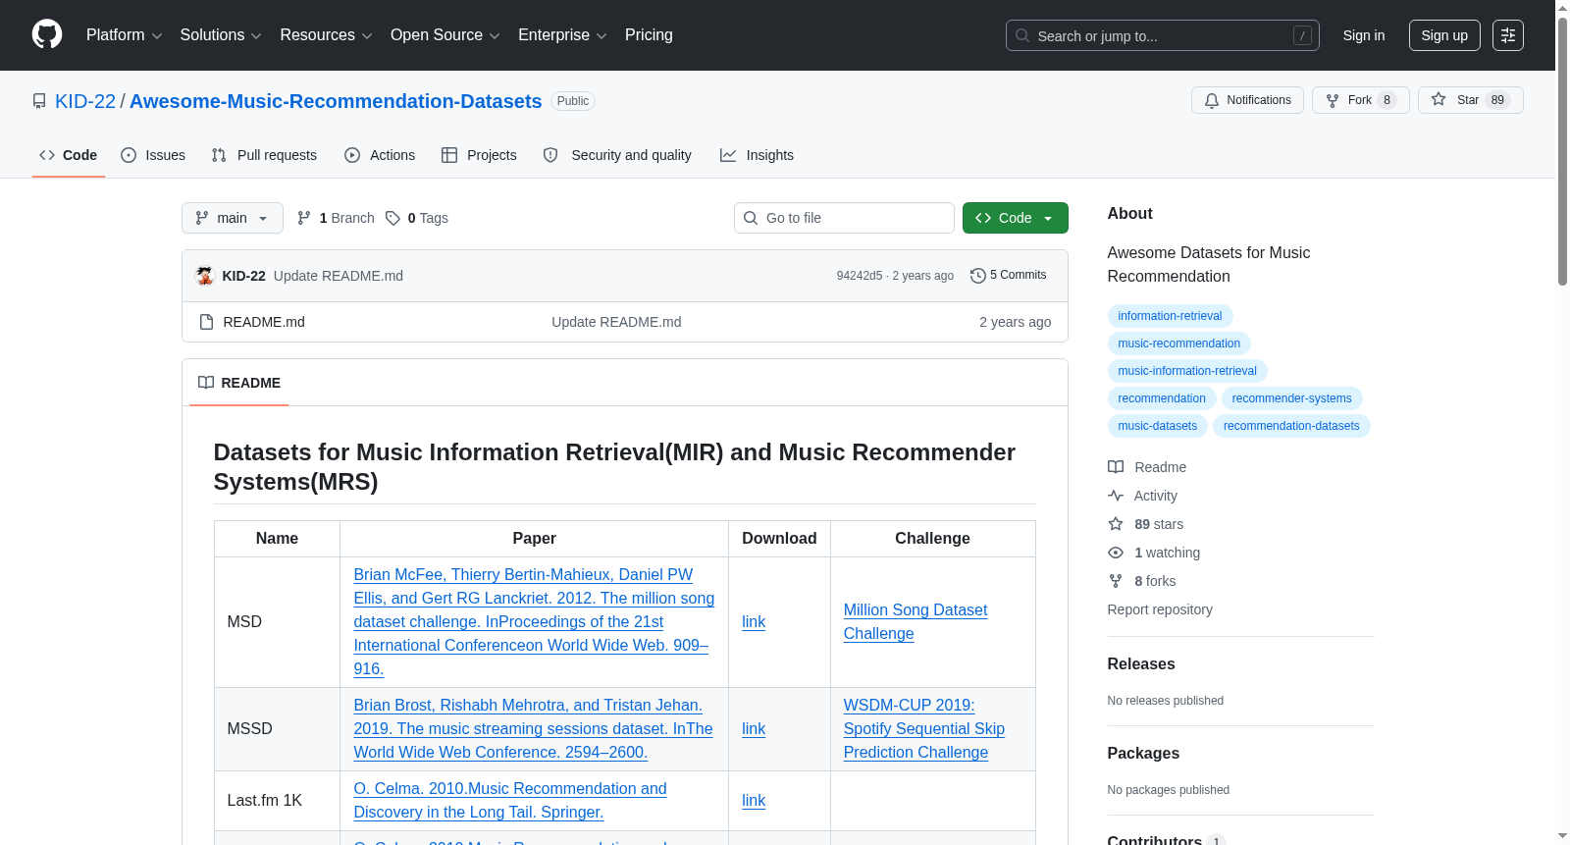Click the repository icon beside KID-22
This screenshot has height=845, width=1570.
[39, 101]
